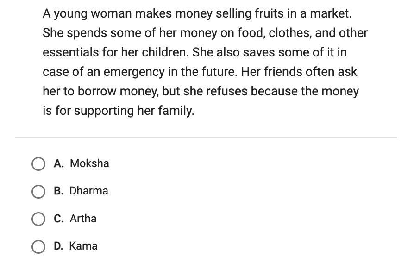Click the "Dharma" answer text
The image size is (414, 276).
[89, 191]
